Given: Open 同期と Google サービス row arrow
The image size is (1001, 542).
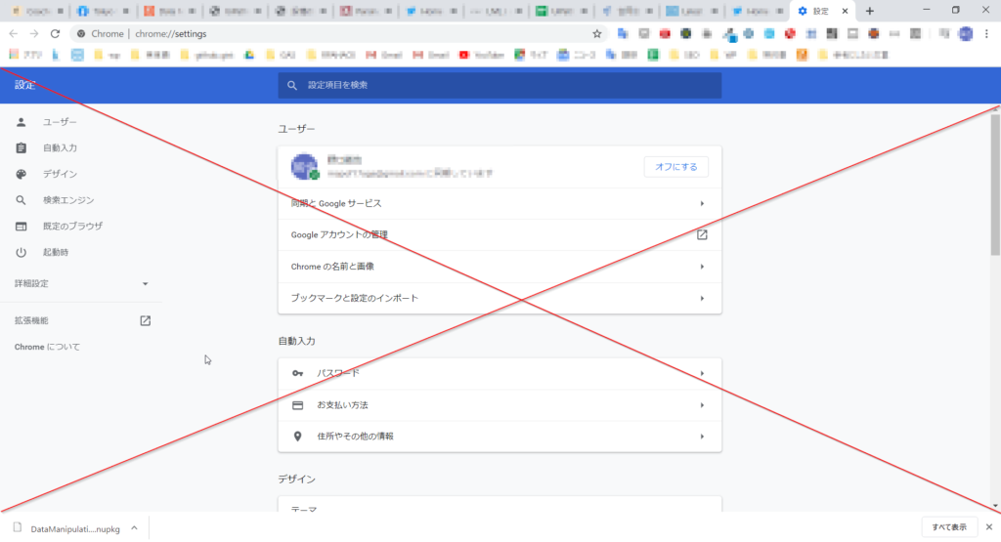Looking at the screenshot, I should (702, 203).
